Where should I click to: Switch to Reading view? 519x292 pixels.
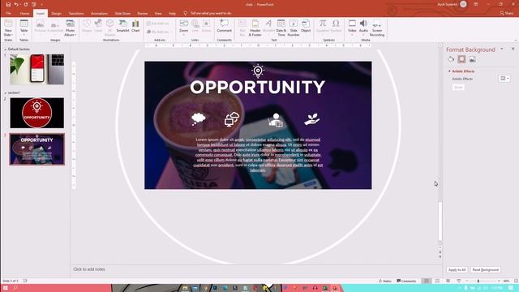pyautogui.click(x=448, y=281)
